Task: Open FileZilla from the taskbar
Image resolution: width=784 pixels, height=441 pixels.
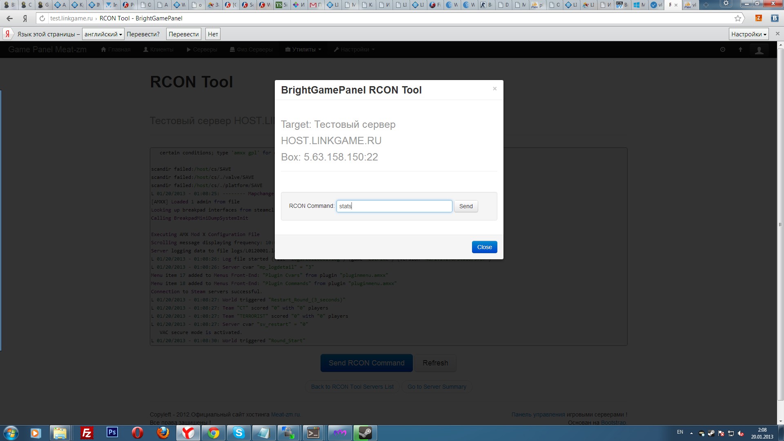Action: (87, 433)
